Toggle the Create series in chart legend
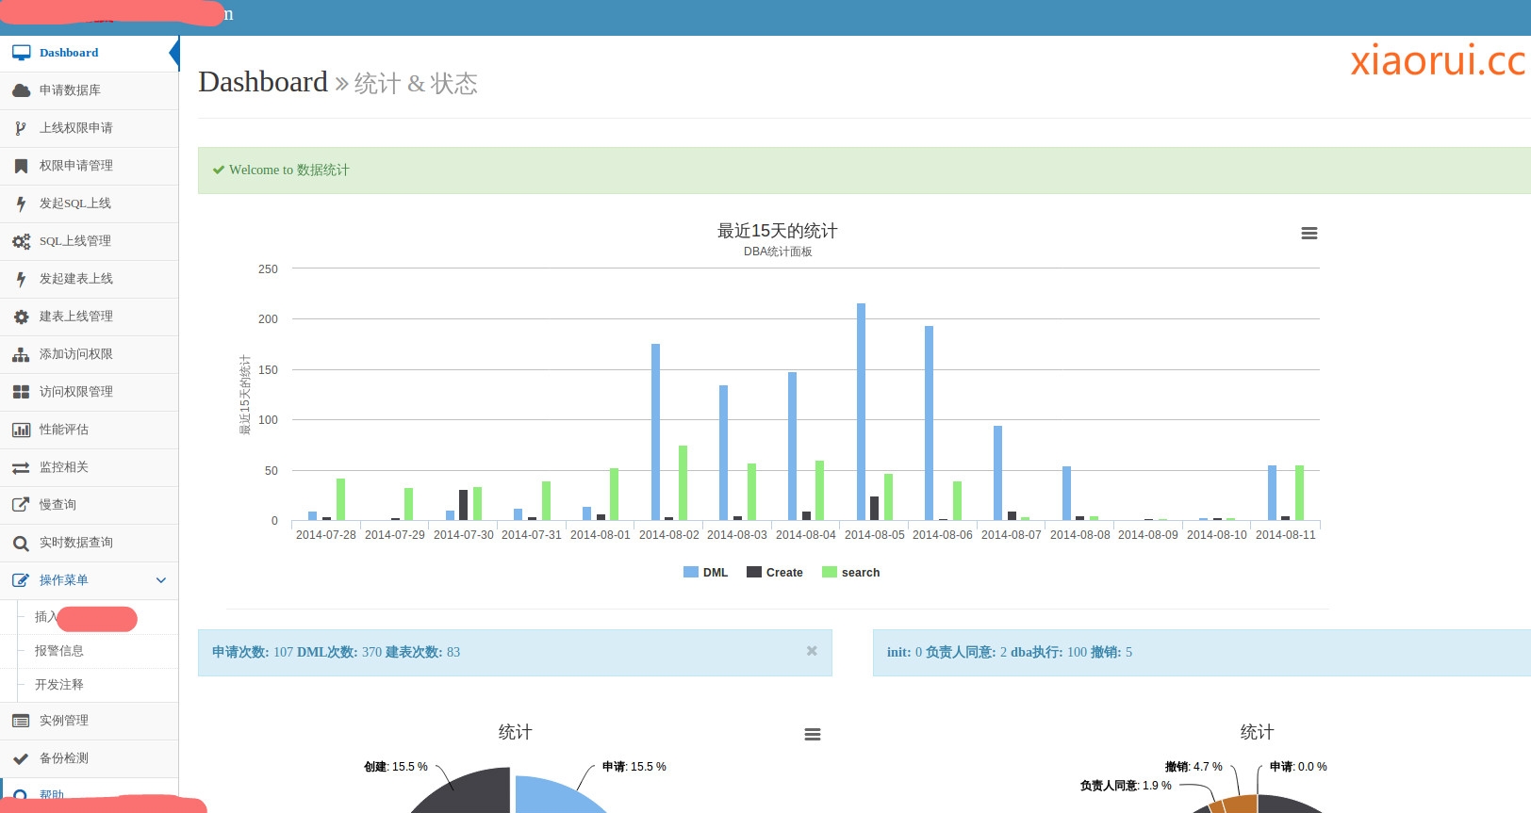 tap(775, 572)
